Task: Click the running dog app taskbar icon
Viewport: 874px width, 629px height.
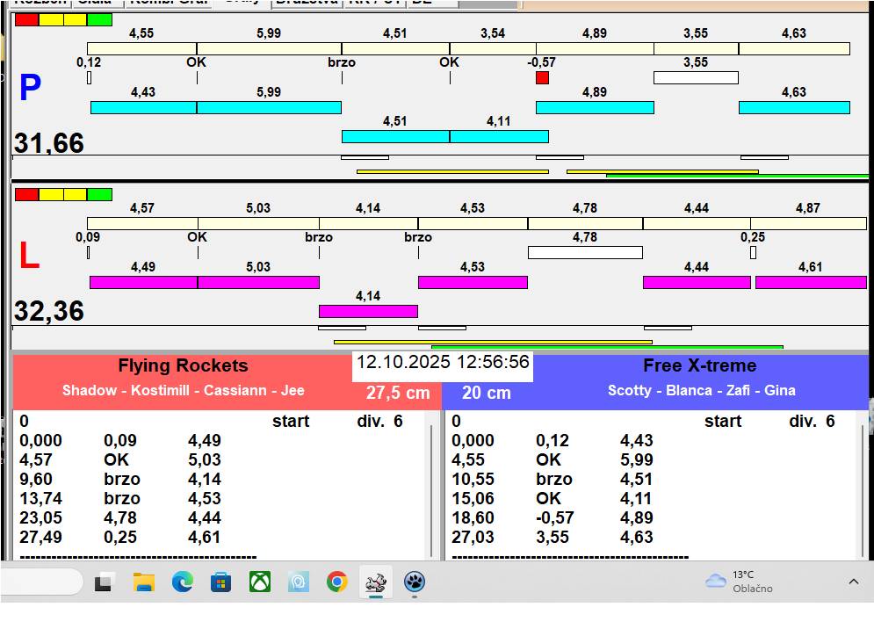Action: point(376,582)
